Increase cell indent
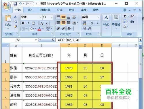 tap(63, 29)
